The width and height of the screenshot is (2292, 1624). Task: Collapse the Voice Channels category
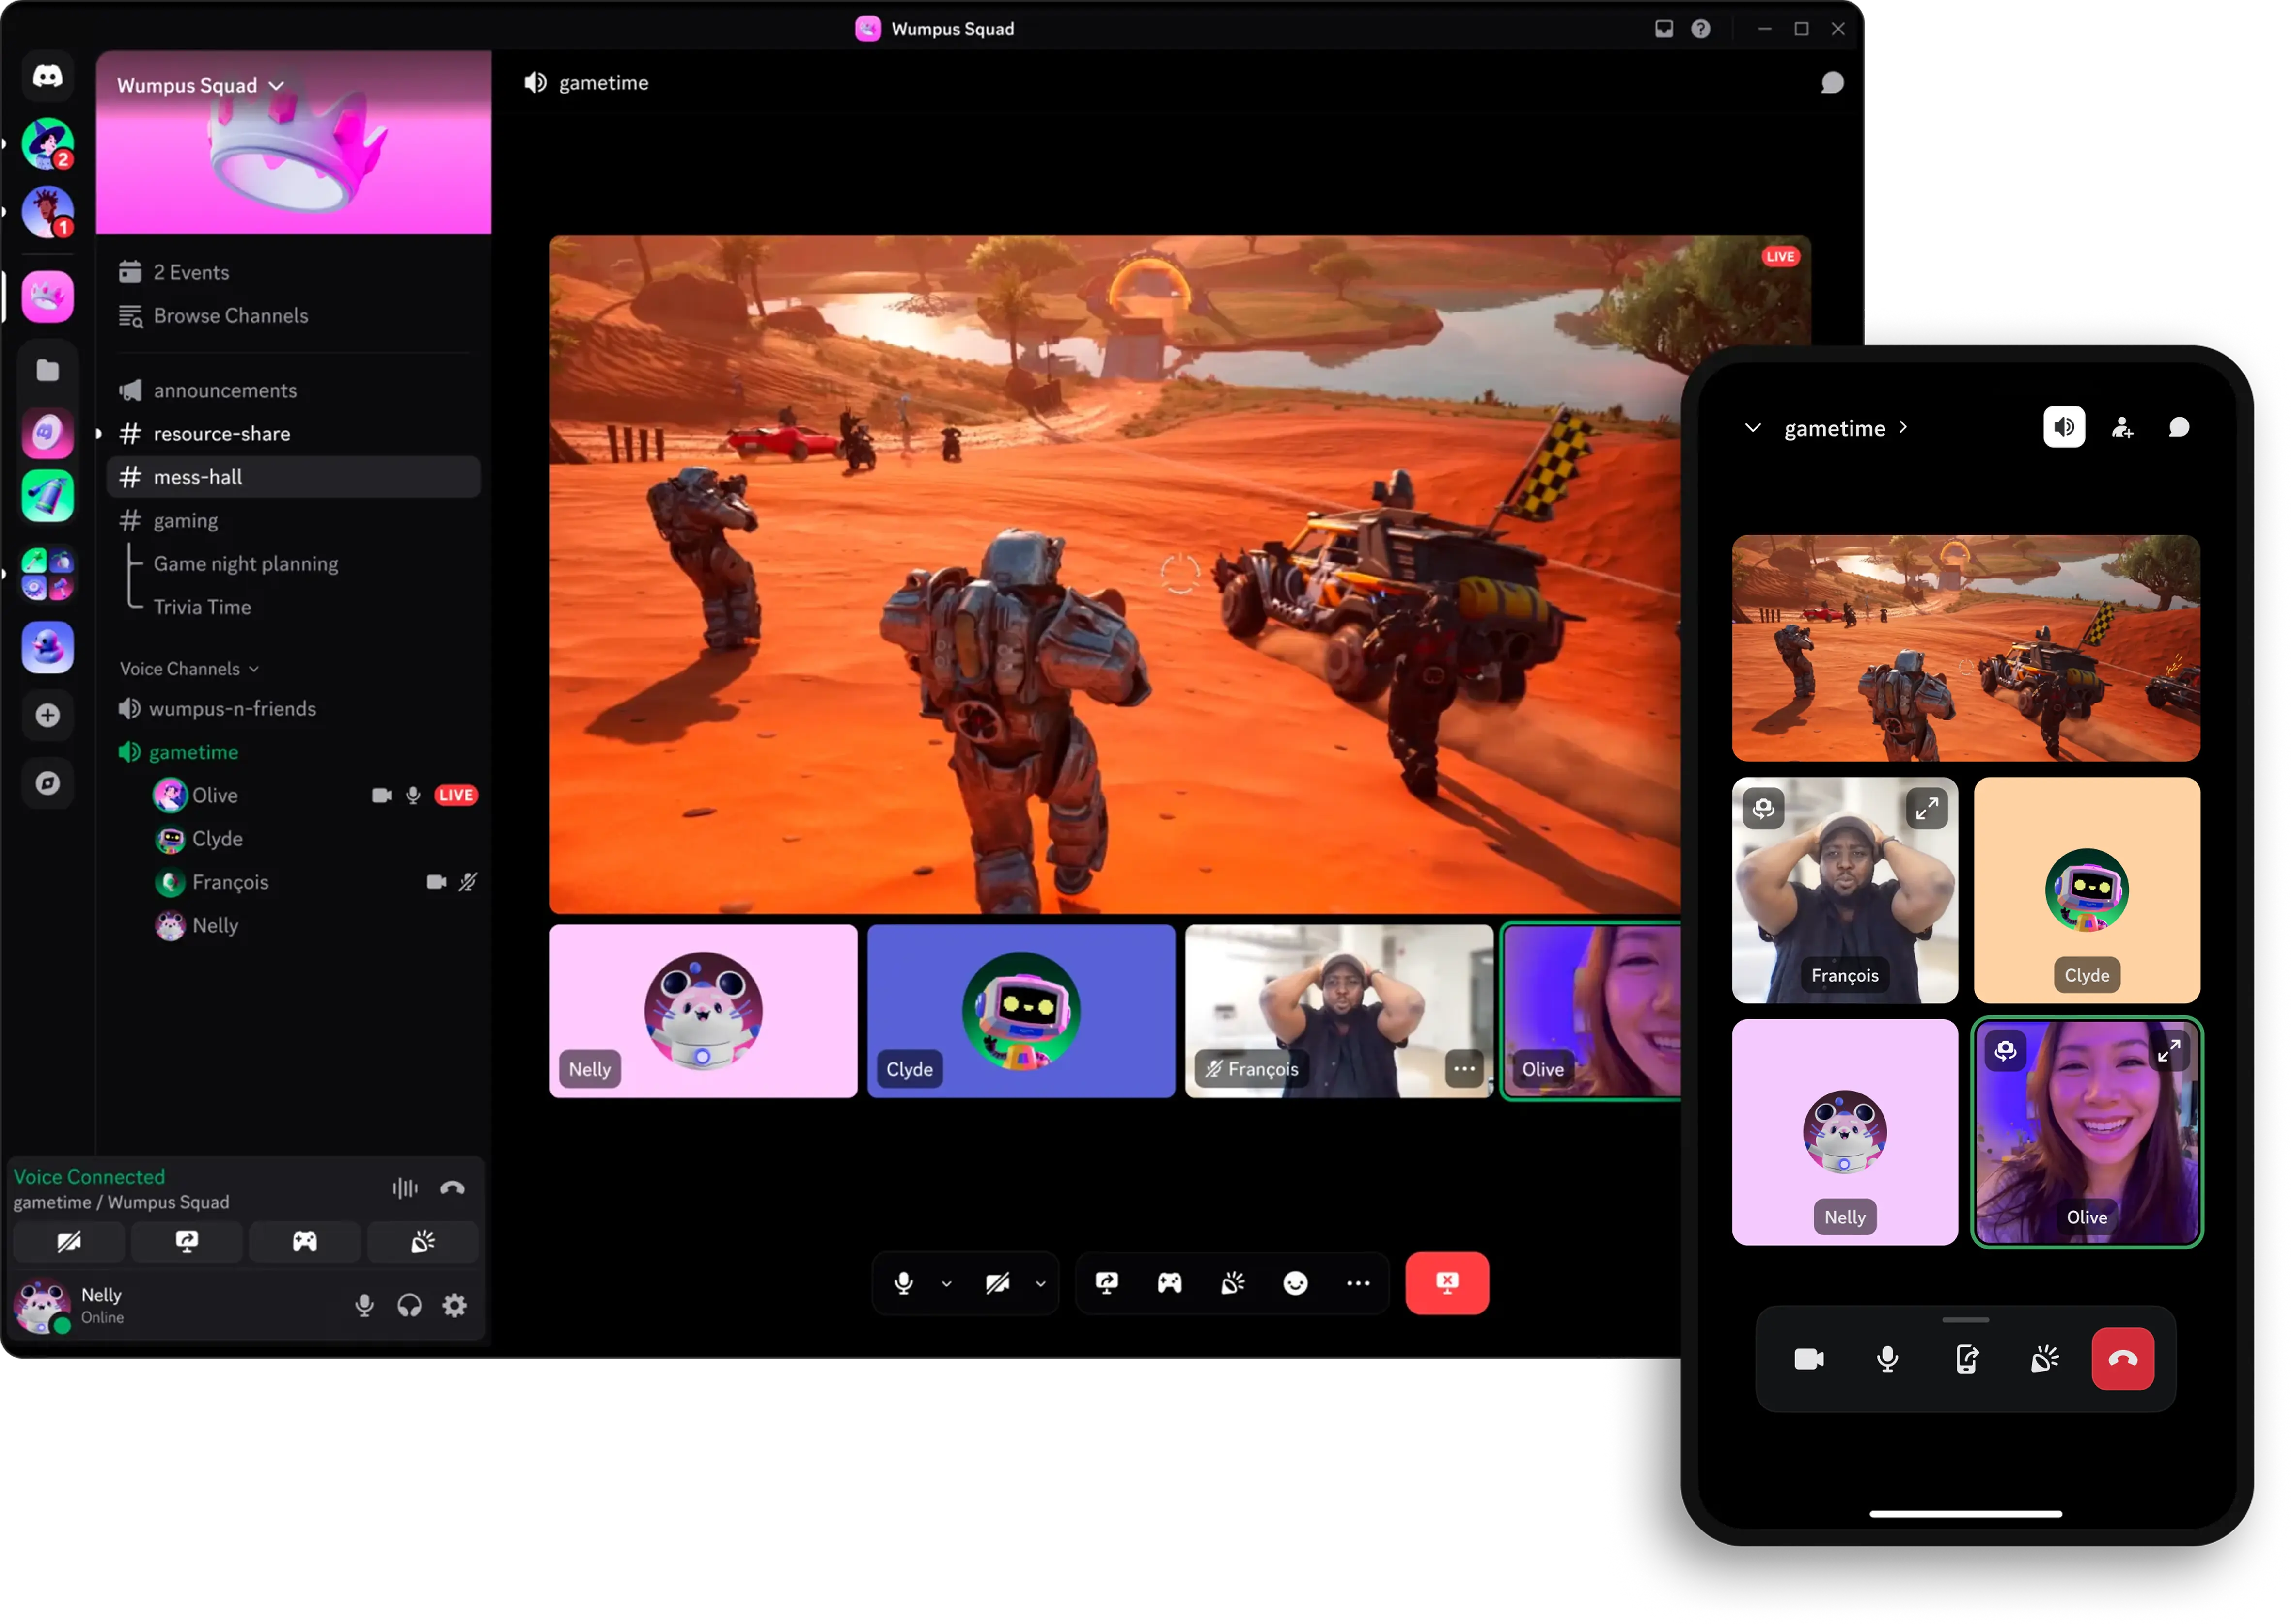point(189,669)
